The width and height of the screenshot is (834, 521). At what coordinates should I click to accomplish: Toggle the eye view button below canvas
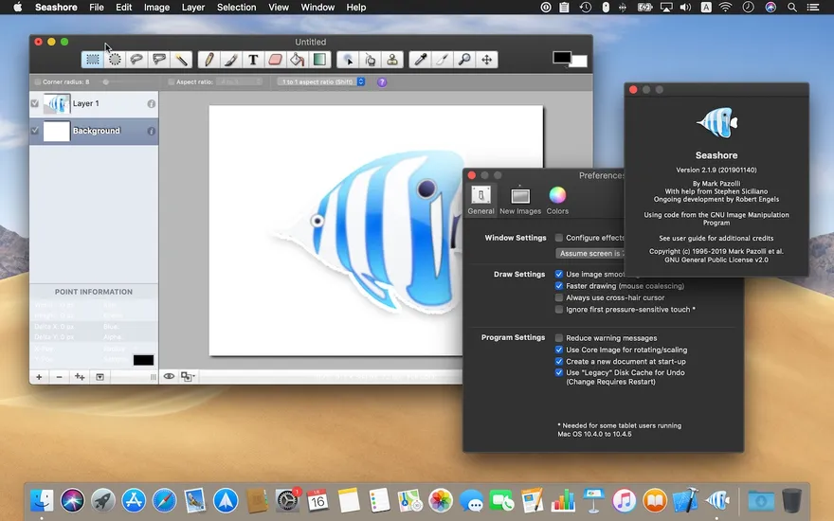point(169,377)
